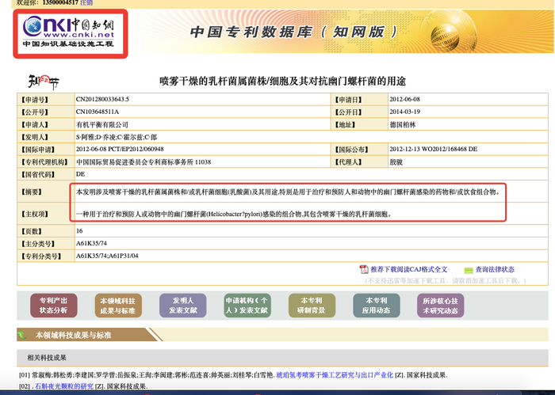Click page count value 16
Viewport: 555px width, 395px height.
[x=79, y=231]
